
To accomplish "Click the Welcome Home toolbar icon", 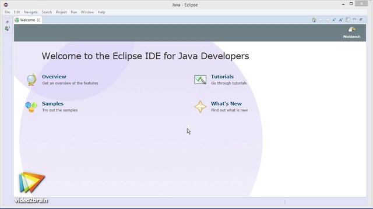I will 314,20.
